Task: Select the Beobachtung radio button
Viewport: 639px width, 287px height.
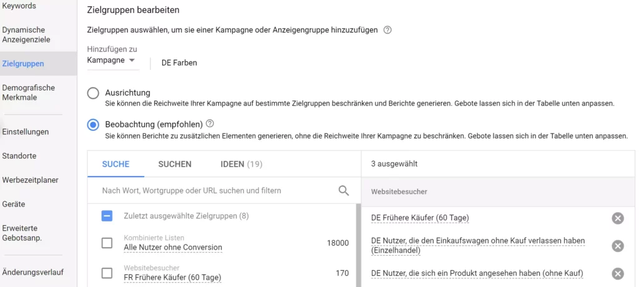Action: [93, 124]
